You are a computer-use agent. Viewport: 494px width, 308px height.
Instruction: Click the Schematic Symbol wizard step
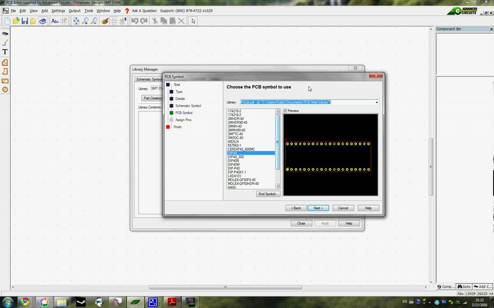[x=188, y=106]
